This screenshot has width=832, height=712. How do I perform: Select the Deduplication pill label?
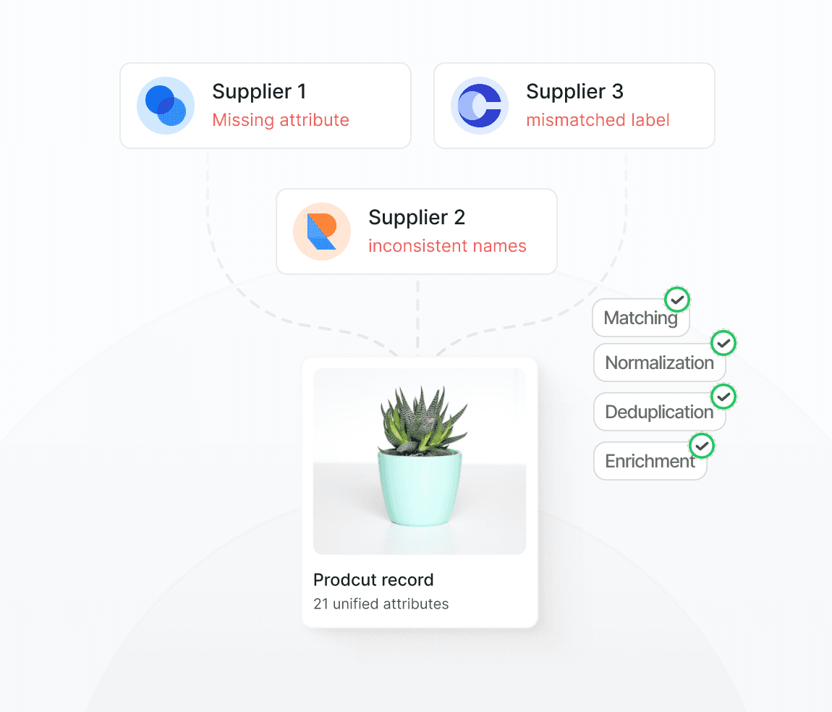(x=660, y=412)
